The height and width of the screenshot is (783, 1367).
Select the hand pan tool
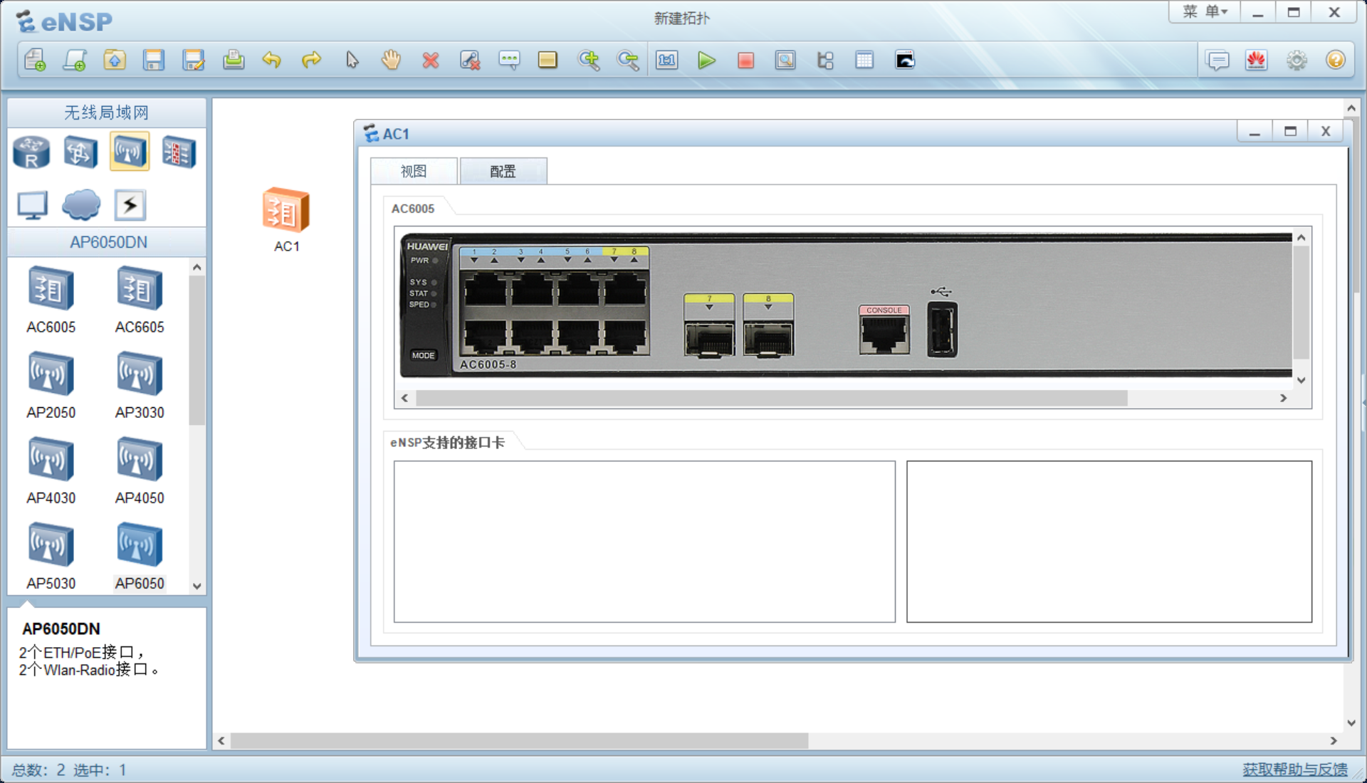point(391,61)
